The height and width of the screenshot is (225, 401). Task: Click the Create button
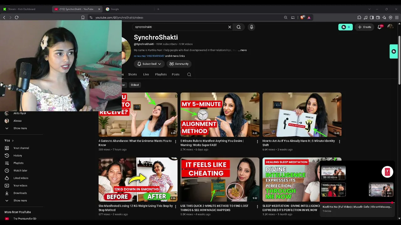tap(365, 27)
